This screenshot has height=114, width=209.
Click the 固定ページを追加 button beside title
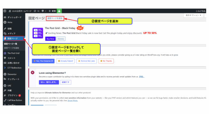55,18
